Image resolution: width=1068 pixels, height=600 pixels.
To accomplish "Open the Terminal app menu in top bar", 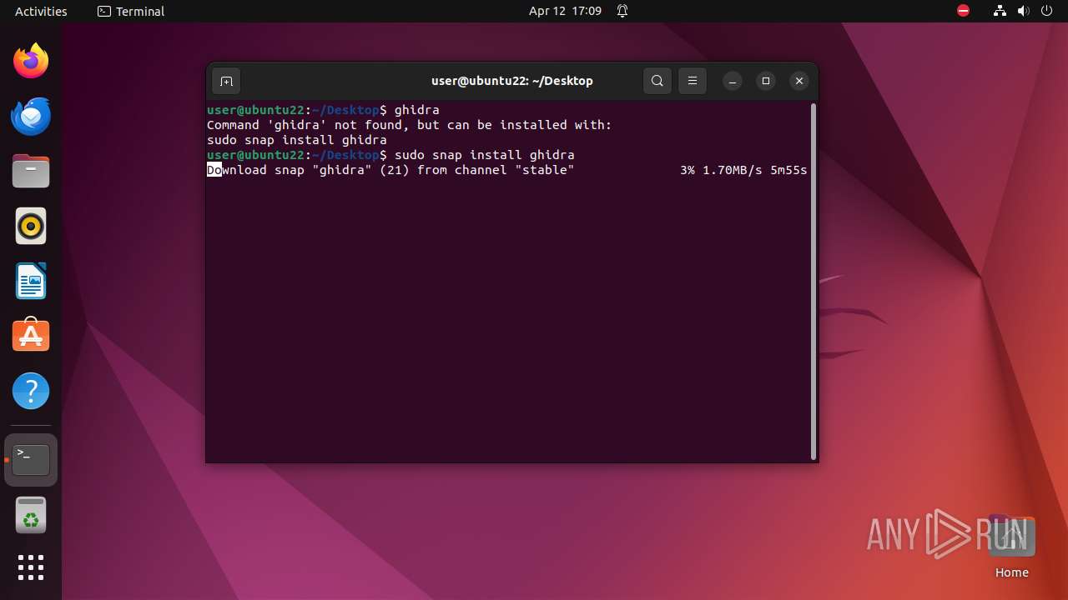I will tap(131, 11).
